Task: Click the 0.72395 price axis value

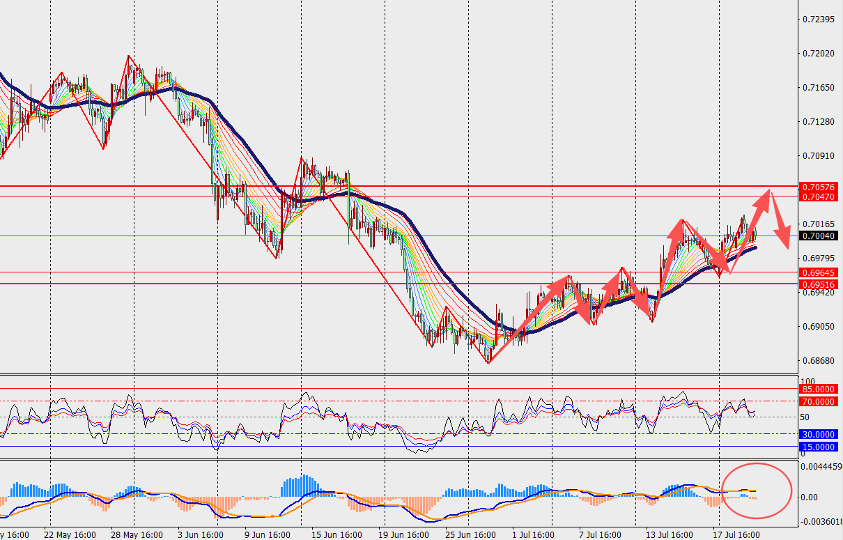Action: 819,19
